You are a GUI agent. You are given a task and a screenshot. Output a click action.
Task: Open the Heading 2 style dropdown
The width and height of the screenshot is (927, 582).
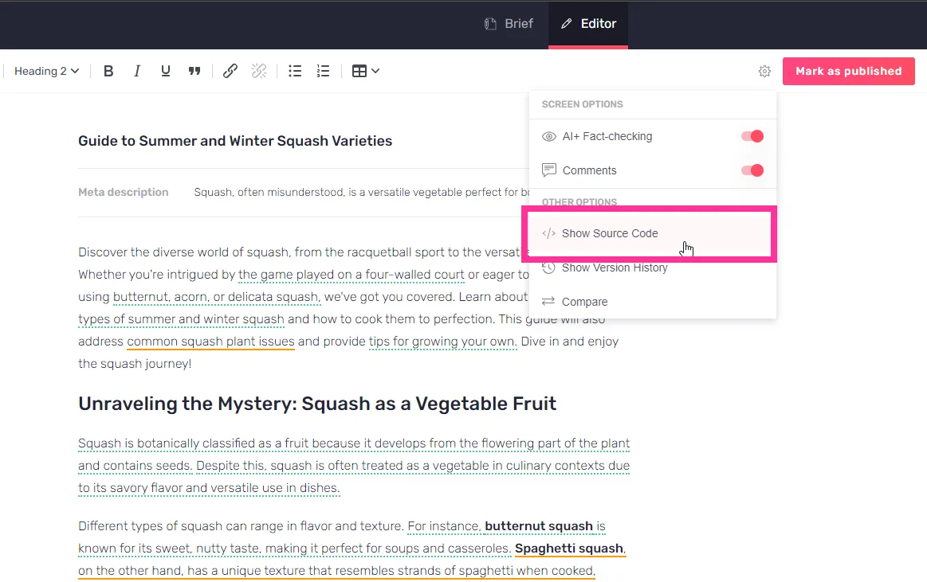47,72
